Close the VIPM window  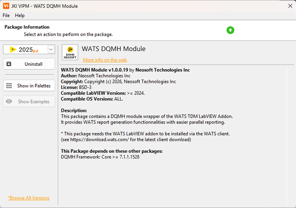(290, 5)
